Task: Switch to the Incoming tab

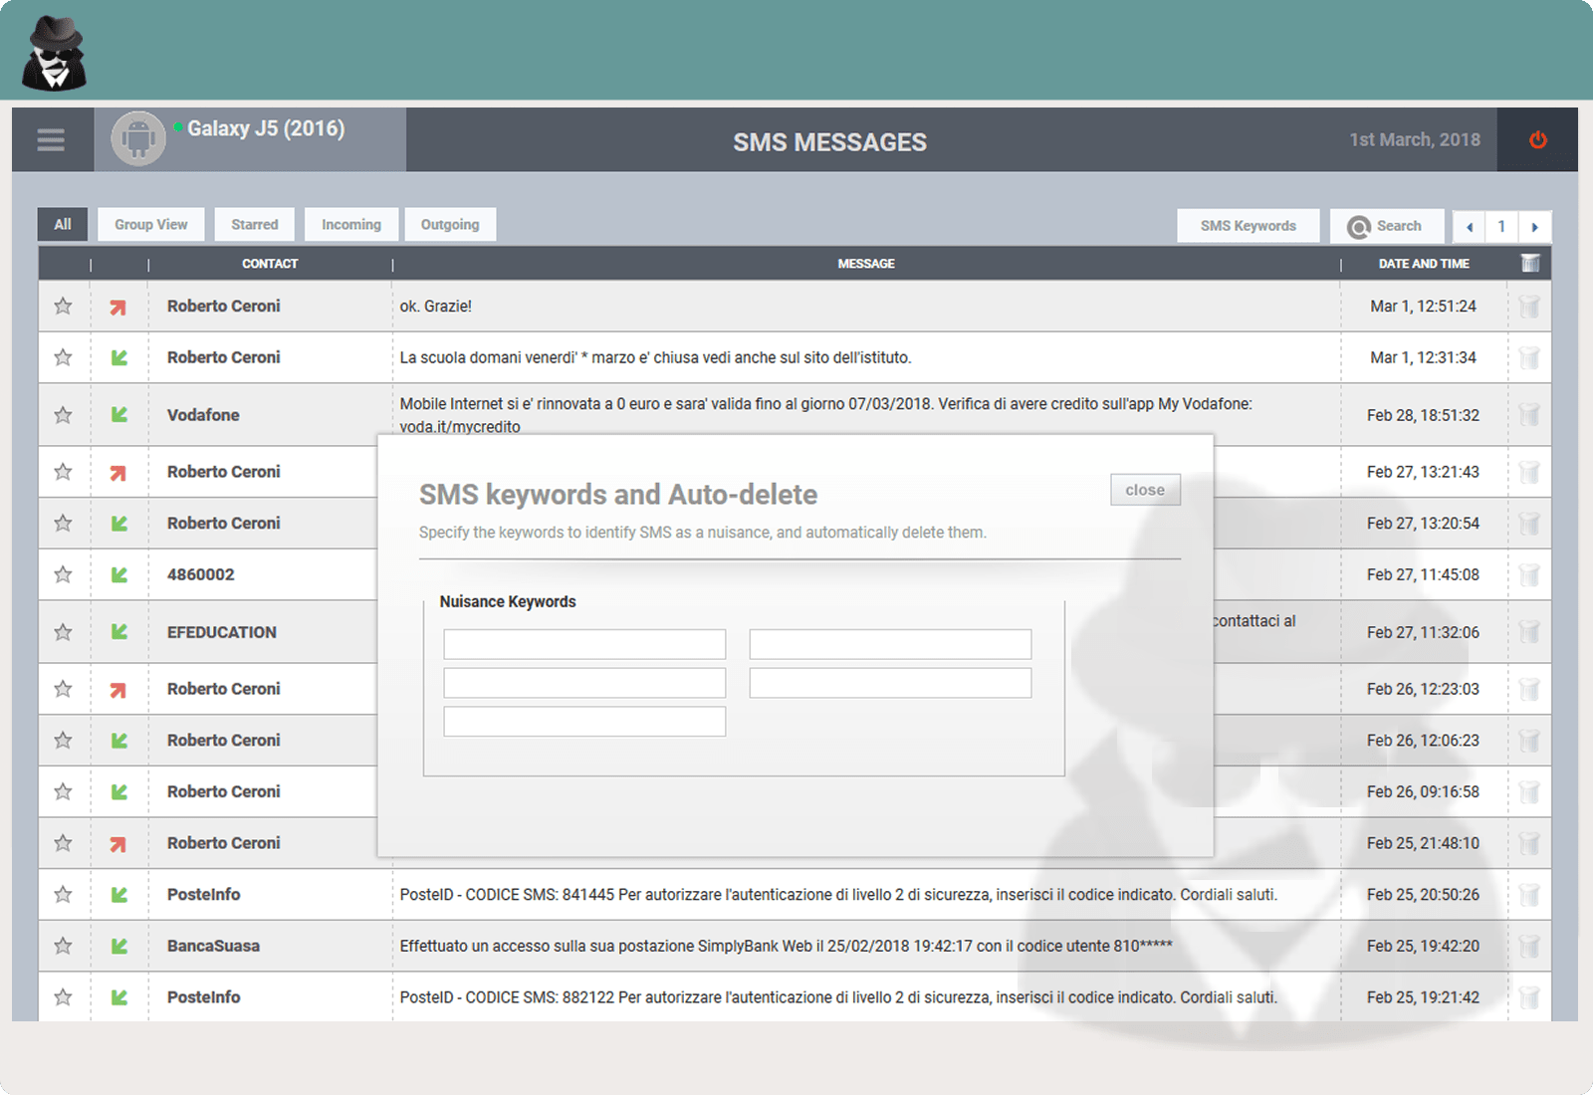Action: (350, 225)
